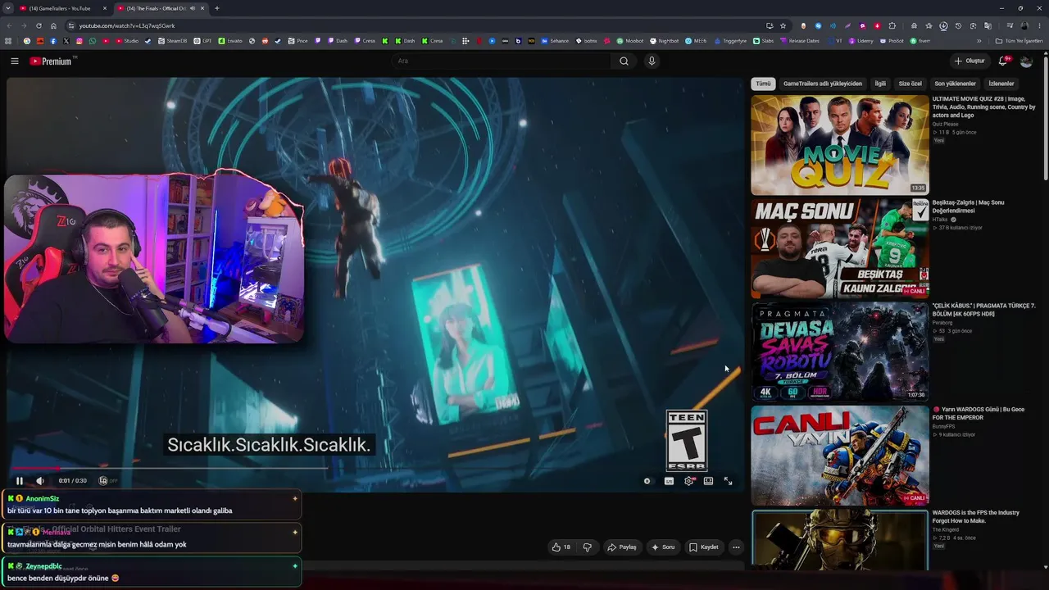Select the 'Son yüklenenler' filter chip
The width and height of the screenshot is (1049, 590).
pyautogui.click(x=955, y=84)
